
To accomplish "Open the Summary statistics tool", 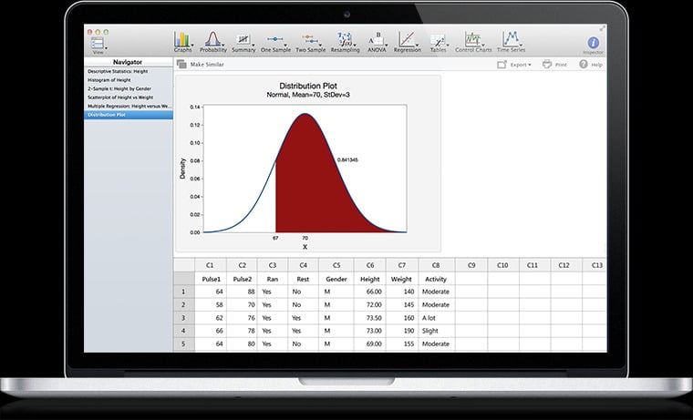I will pos(243,42).
